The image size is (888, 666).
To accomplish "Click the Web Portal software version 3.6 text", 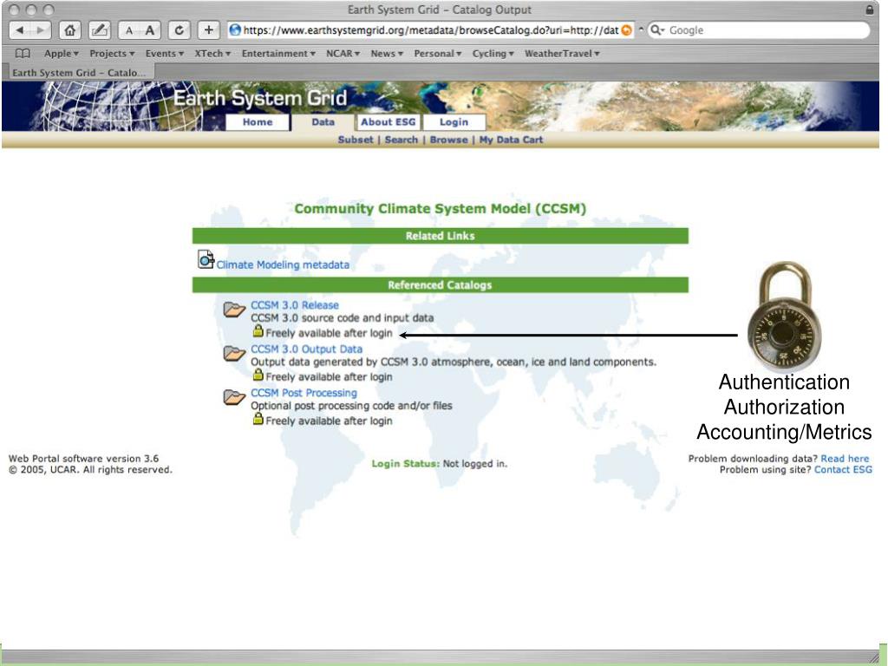I will (84, 458).
